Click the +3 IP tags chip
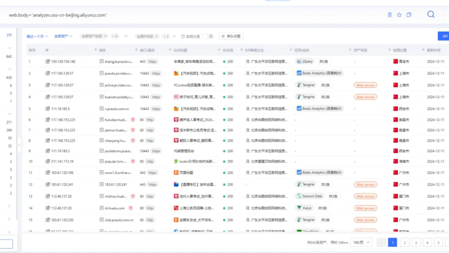 coord(166,36)
